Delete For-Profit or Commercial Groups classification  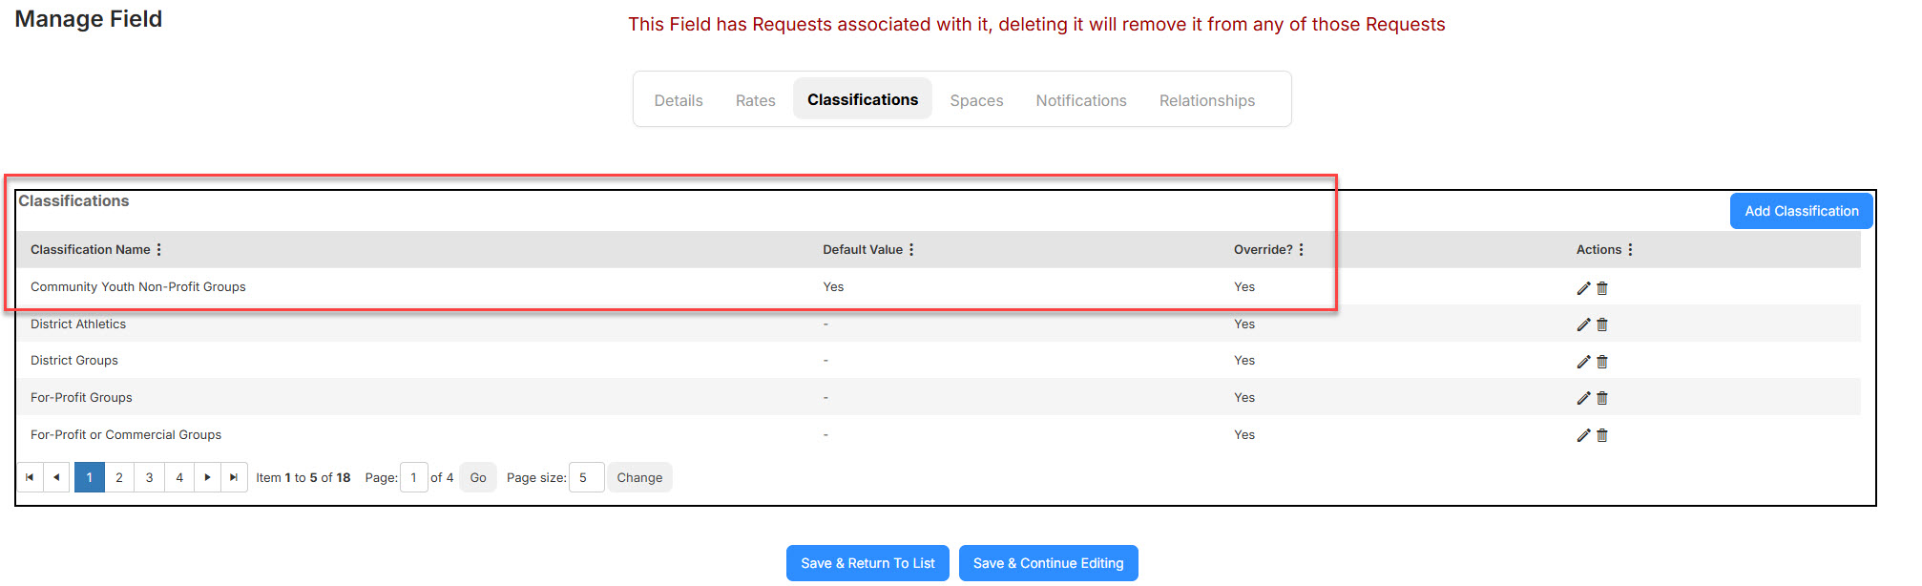pos(1602,435)
